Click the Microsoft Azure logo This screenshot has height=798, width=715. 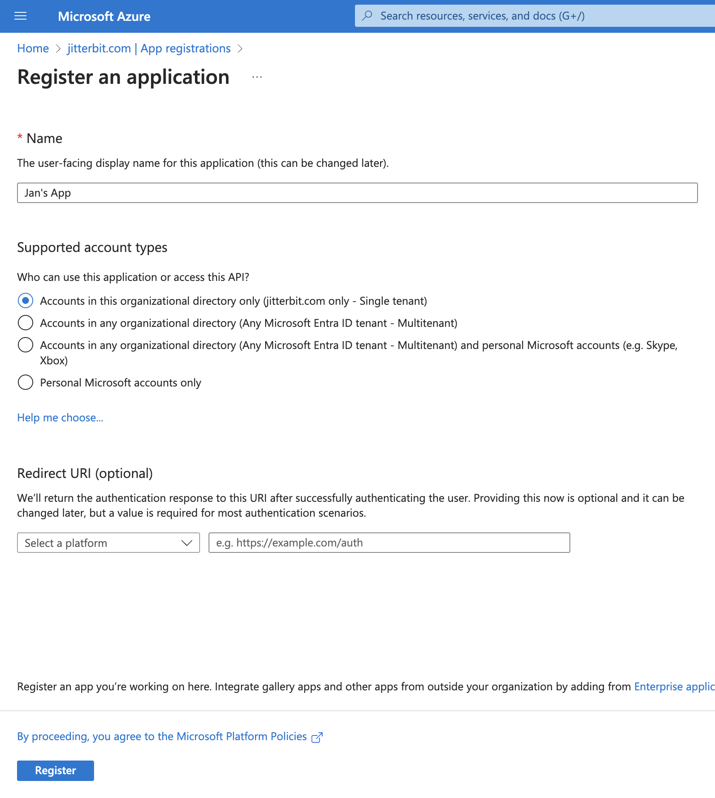coord(104,16)
